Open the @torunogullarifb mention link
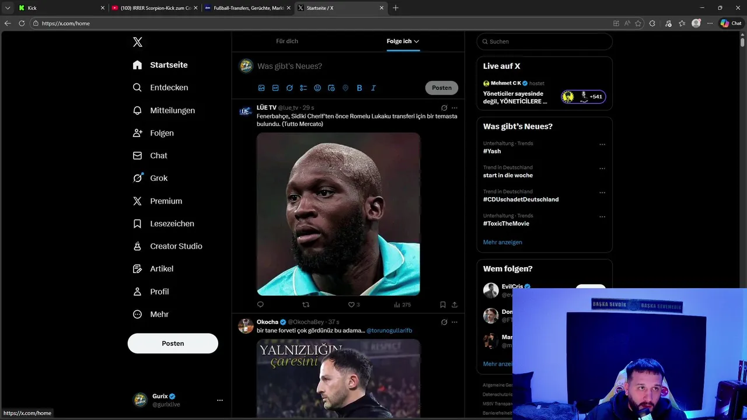Screen dimensions: 747x420 [389, 331]
